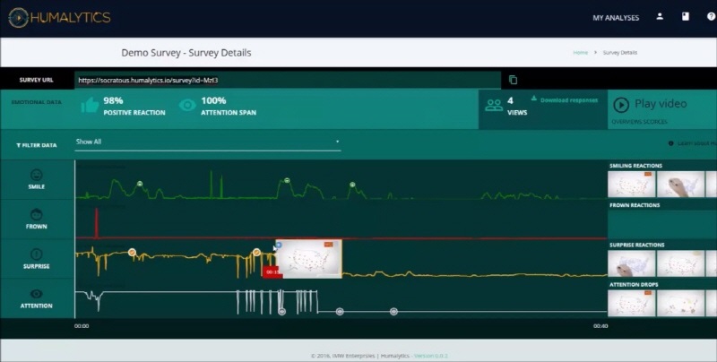Click first attention drop marker
This screenshot has height=362, width=717.
[x=282, y=311]
